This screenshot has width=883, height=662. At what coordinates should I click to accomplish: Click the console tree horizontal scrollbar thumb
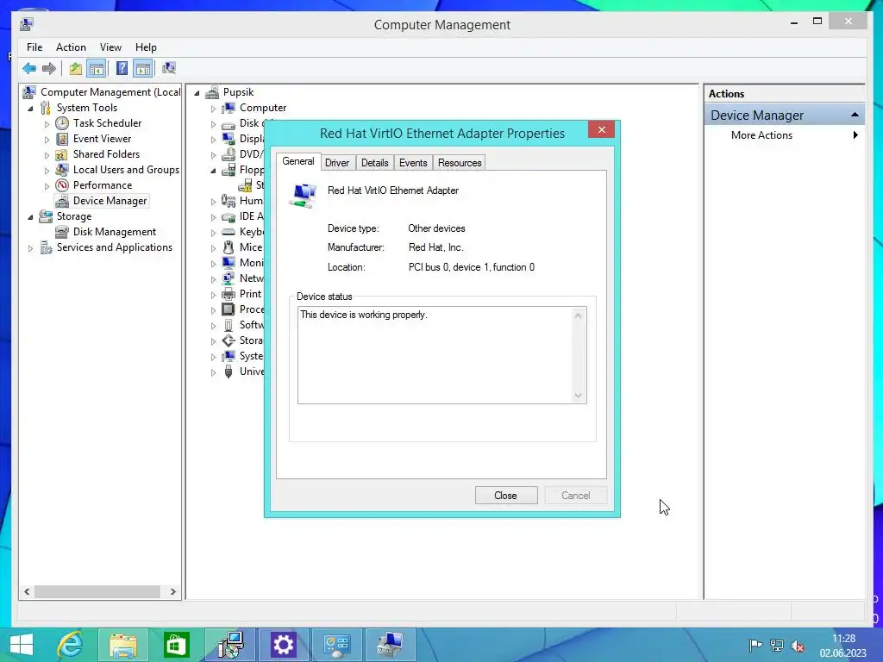pos(97,591)
